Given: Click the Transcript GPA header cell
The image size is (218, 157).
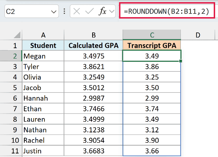Looking at the screenshot, I should pyautogui.click(x=152, y=45).
